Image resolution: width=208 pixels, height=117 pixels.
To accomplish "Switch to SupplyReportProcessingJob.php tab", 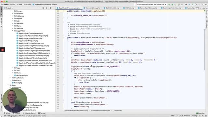I will click(69, 8).
